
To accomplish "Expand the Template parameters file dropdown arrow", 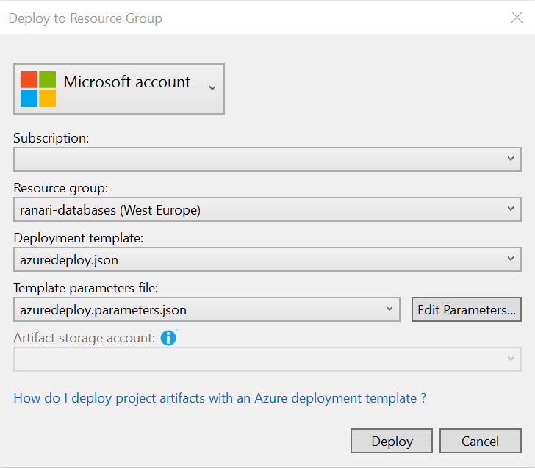I will pos(389,309).
